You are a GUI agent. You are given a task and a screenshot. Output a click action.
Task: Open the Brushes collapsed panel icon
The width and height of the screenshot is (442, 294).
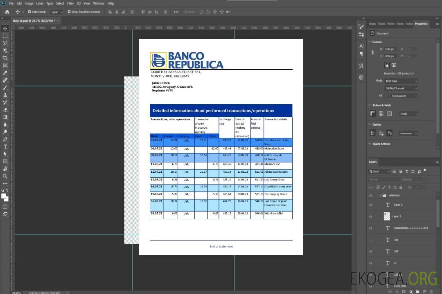[x=361, y=27]
